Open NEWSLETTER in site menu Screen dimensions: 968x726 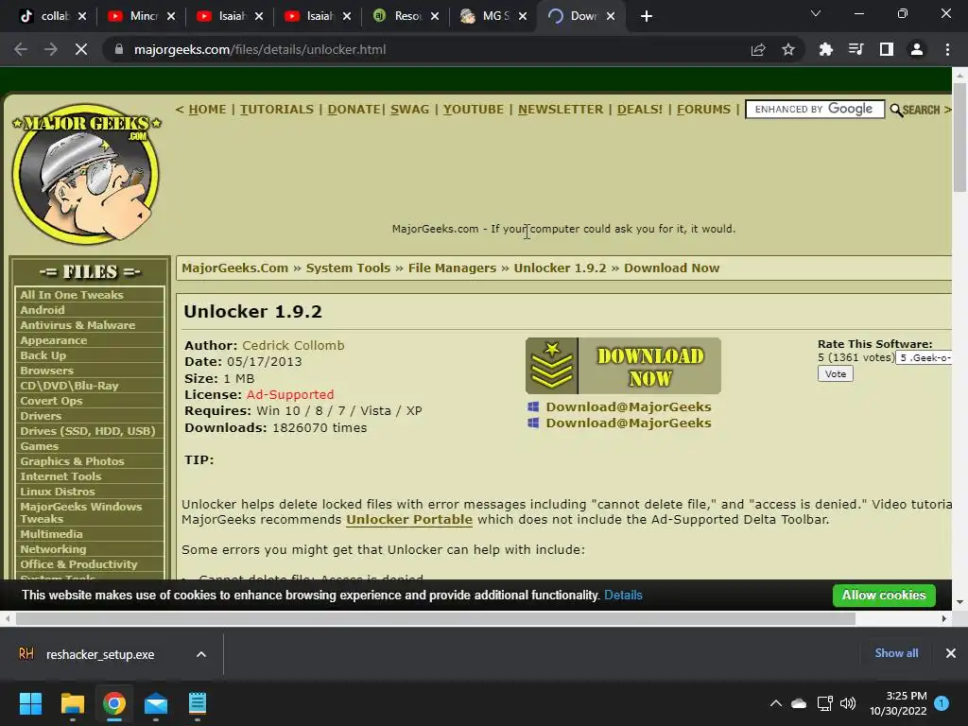pyautogui.click(x=561, y=110)
